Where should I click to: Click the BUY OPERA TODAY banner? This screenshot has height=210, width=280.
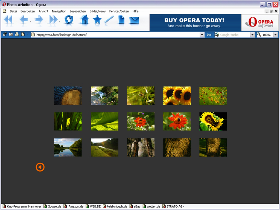point(195,22)
